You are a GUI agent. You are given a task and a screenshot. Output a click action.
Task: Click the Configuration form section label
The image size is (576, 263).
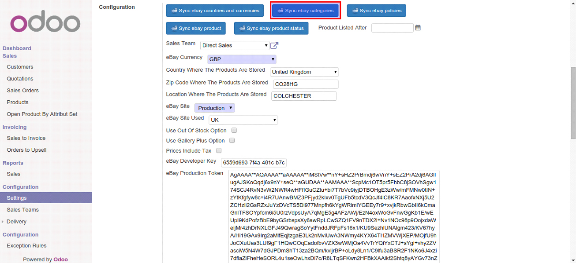pos(117,7)
